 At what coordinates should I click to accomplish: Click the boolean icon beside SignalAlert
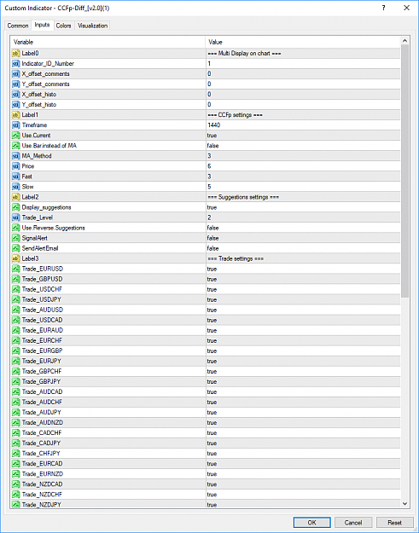coord(16,238)
